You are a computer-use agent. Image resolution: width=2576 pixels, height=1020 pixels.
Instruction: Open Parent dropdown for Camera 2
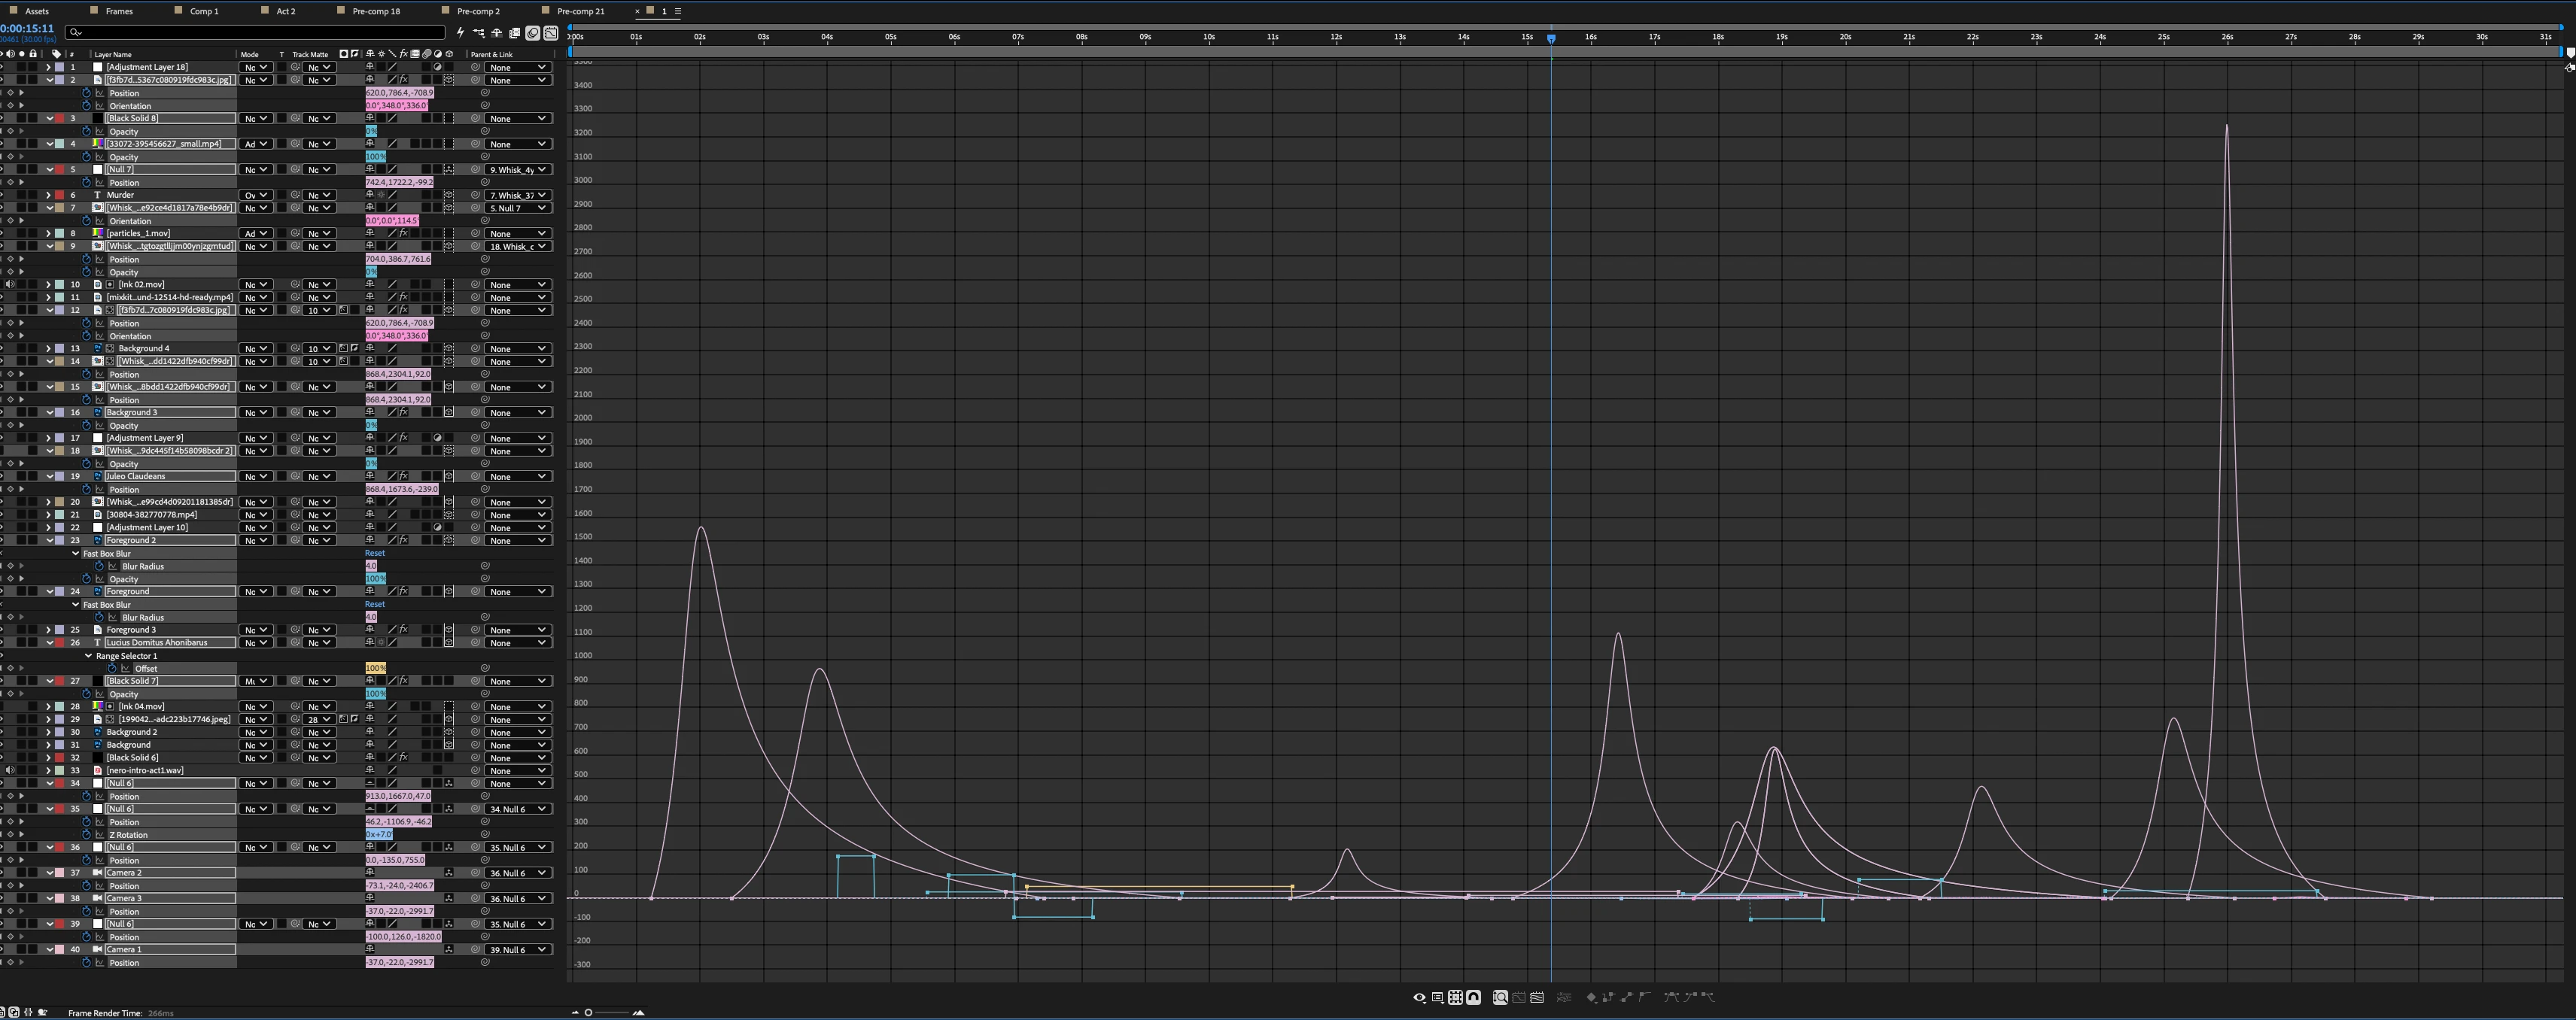coord(518,873)
